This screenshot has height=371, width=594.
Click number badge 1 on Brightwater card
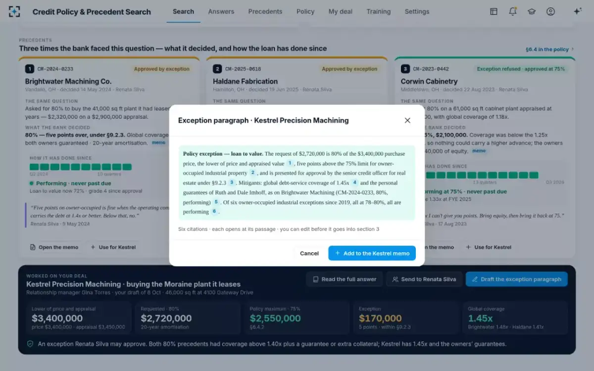pyautogui.click(x=29, y=69)
